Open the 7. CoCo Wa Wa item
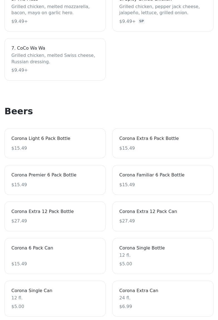This screenshot has height=320, width=218. (55, 59)
